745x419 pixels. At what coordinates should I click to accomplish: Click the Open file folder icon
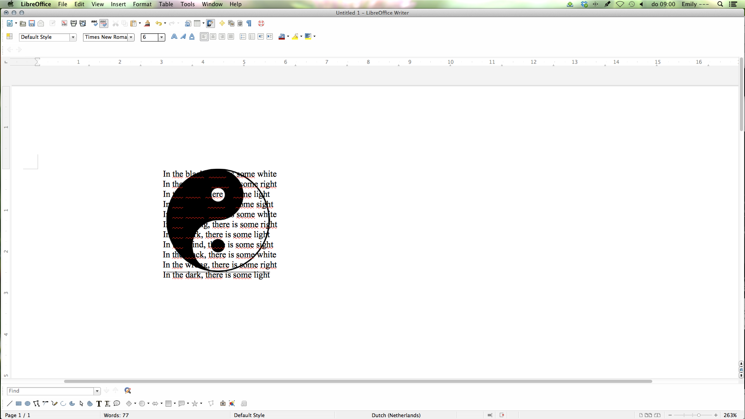point(23,23)
